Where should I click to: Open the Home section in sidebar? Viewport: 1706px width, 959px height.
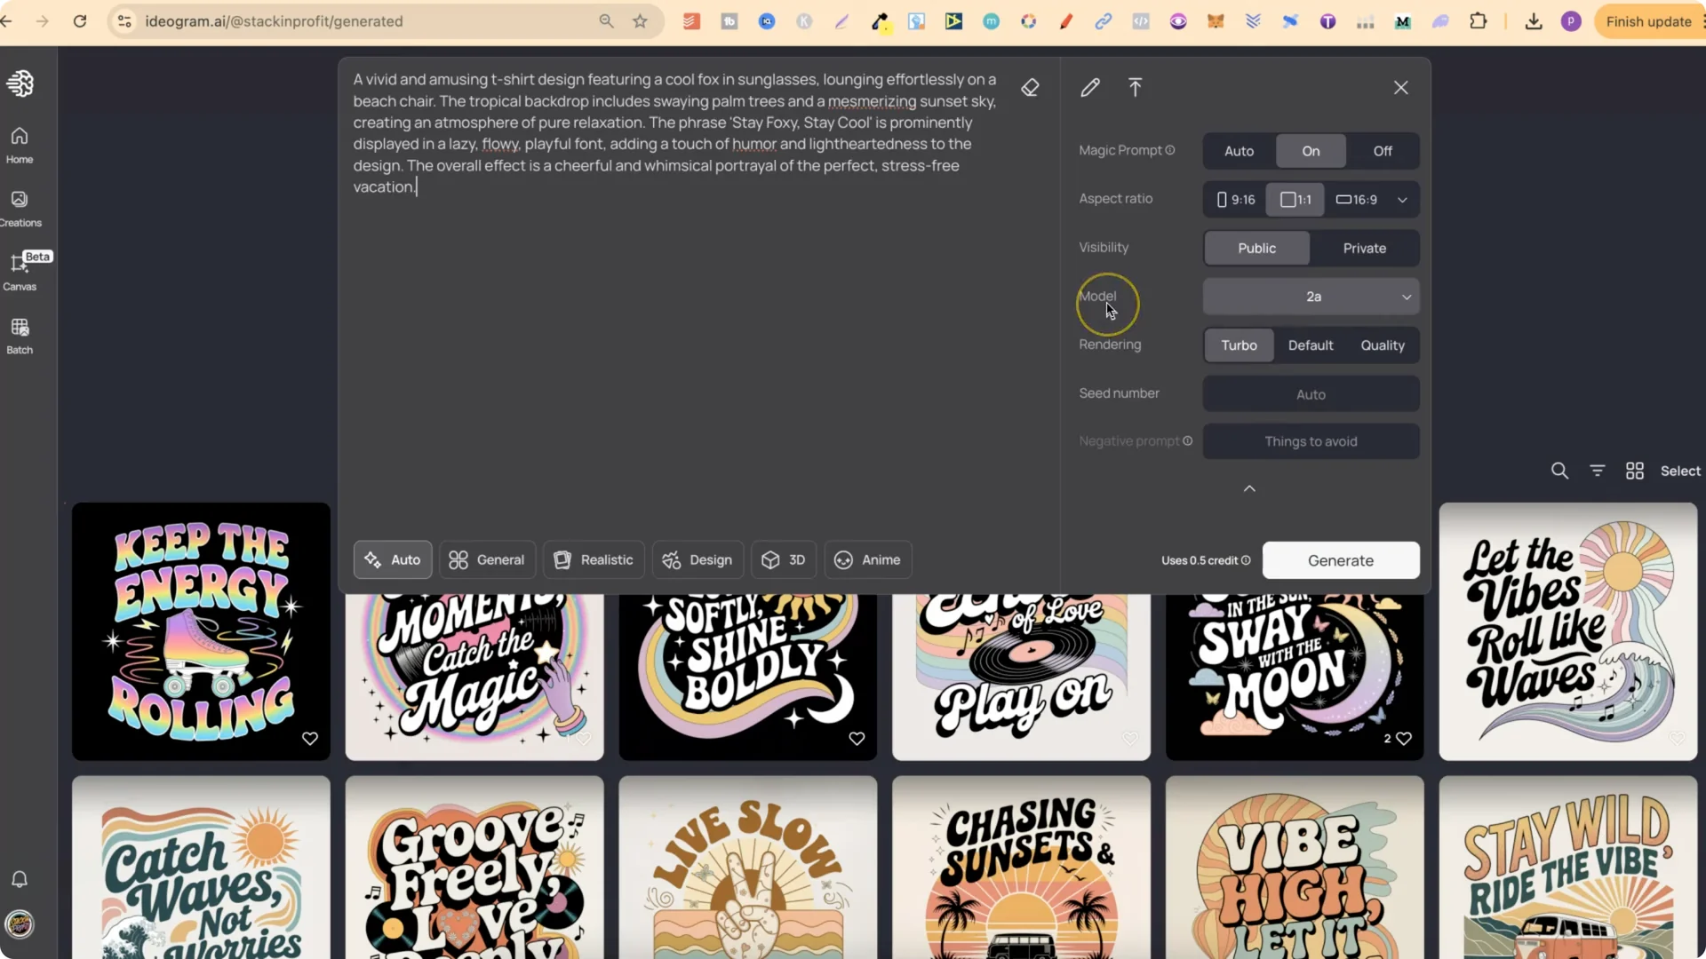point(19,143)
